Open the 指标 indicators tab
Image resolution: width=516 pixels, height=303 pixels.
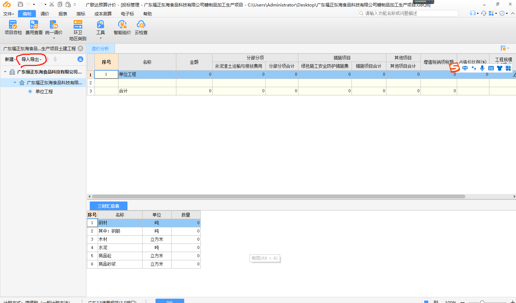tap(81, 14)
